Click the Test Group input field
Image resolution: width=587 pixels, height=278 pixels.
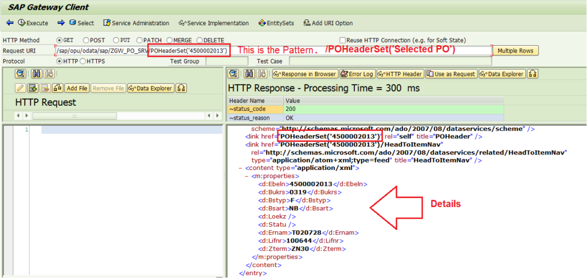click(x=227, y=61)
